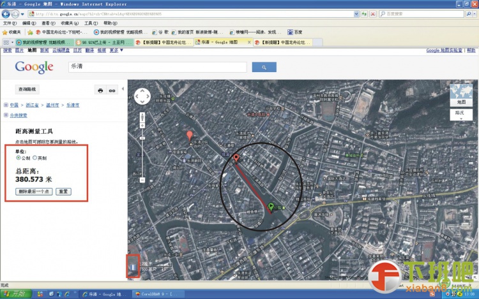Click the print icon in left panel

click(x=100, y=91)
